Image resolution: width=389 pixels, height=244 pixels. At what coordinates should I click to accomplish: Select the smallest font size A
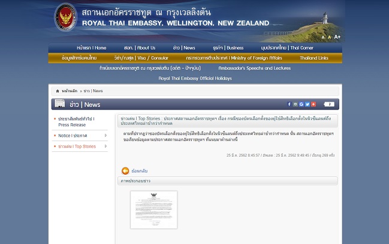coord(323,38)
